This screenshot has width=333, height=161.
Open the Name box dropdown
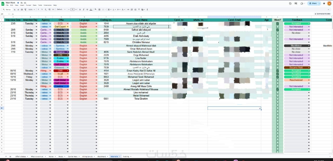[9, 14]
